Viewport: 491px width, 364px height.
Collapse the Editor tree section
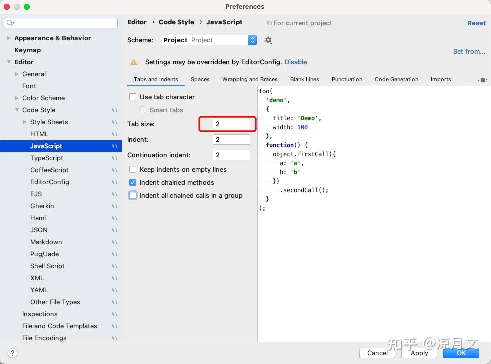click(9, 62)
